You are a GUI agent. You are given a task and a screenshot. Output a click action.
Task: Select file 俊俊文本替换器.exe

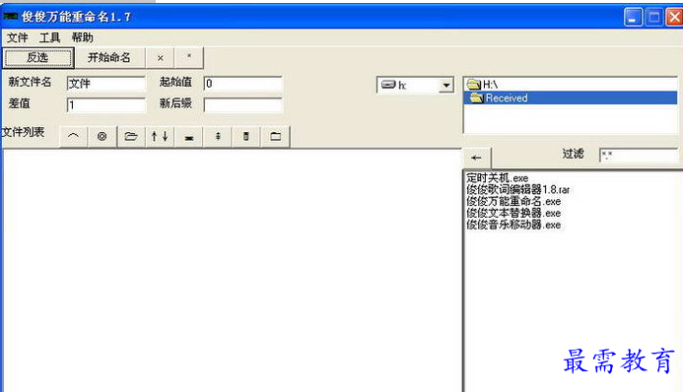[513, 213]
